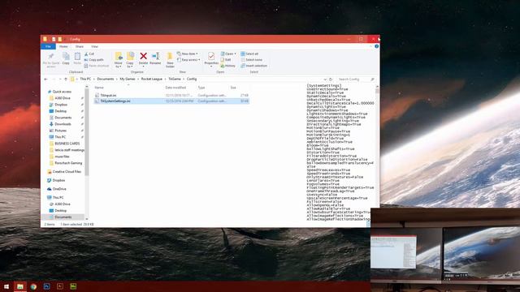Open Explorer help question mark
This screenshot has height=292, width=520.
[x=376, y=46]
